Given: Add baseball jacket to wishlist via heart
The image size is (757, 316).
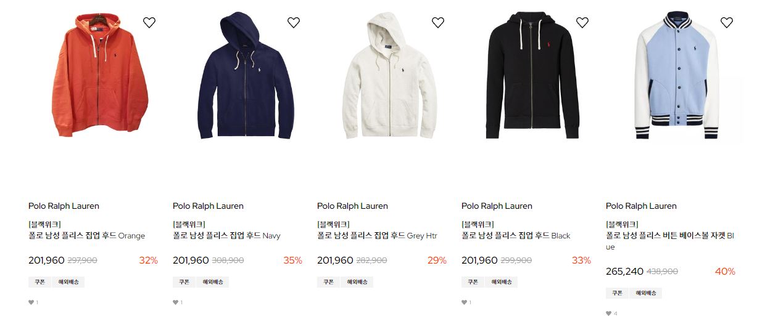Looking at the screenshot, I should tap(727, 23).
